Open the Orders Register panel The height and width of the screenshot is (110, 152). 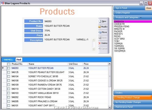click(133, 13)
